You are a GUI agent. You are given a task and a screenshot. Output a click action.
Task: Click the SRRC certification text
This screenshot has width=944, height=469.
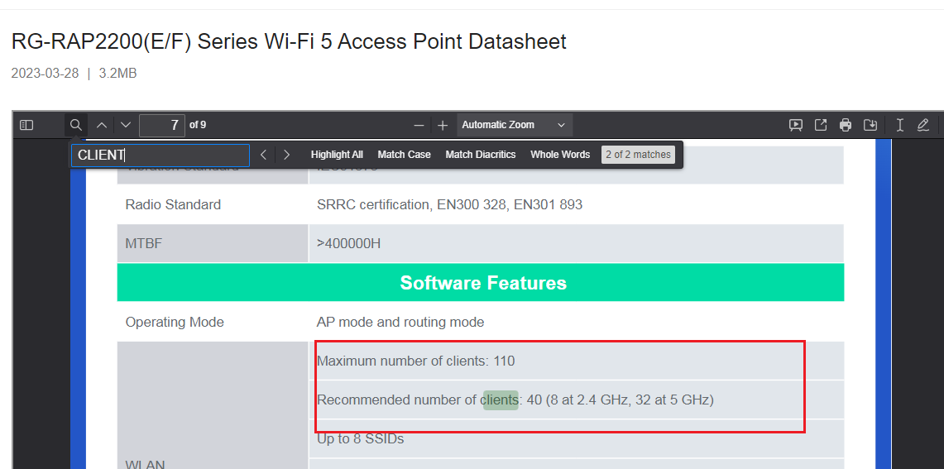point(450,204)
